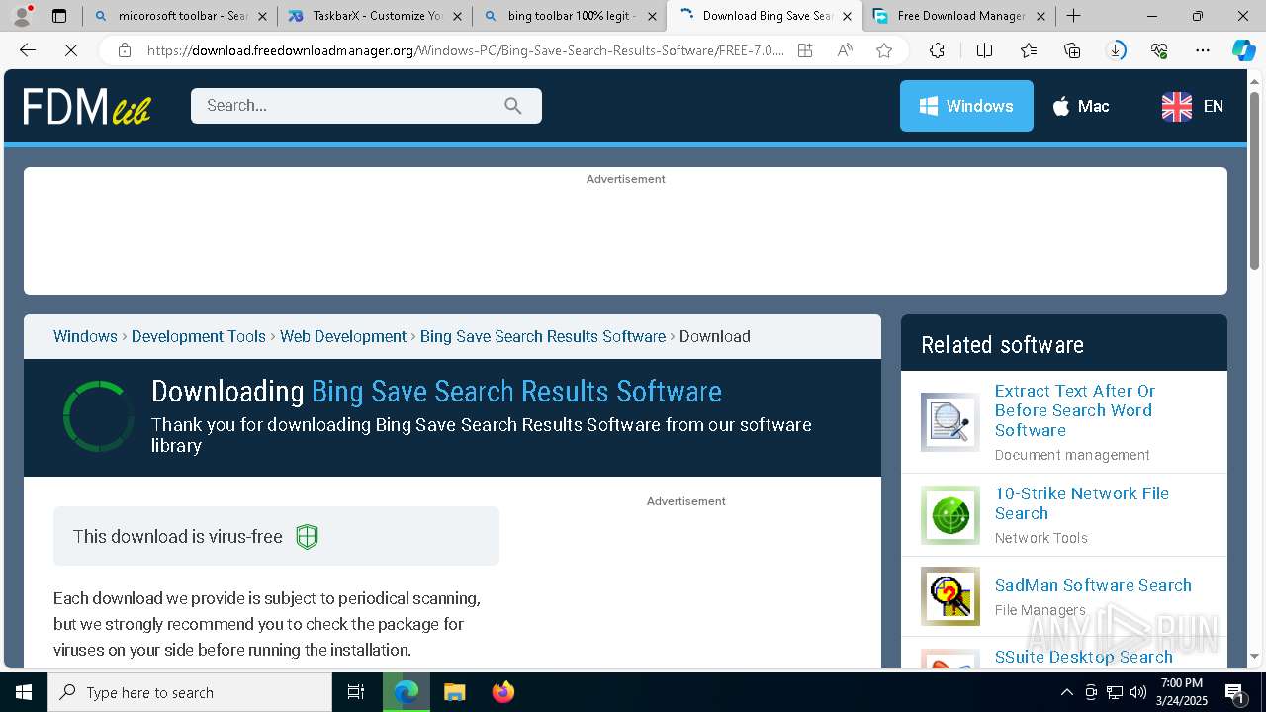
Task: Click the page vertical scrollbar thumb
Action: pos(1254,180)
